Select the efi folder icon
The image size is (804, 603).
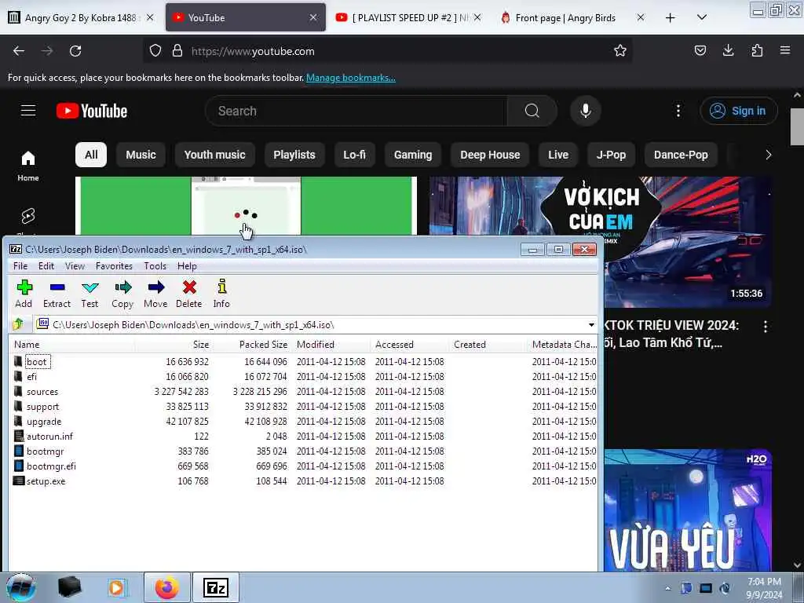click(x=19, y=376)
